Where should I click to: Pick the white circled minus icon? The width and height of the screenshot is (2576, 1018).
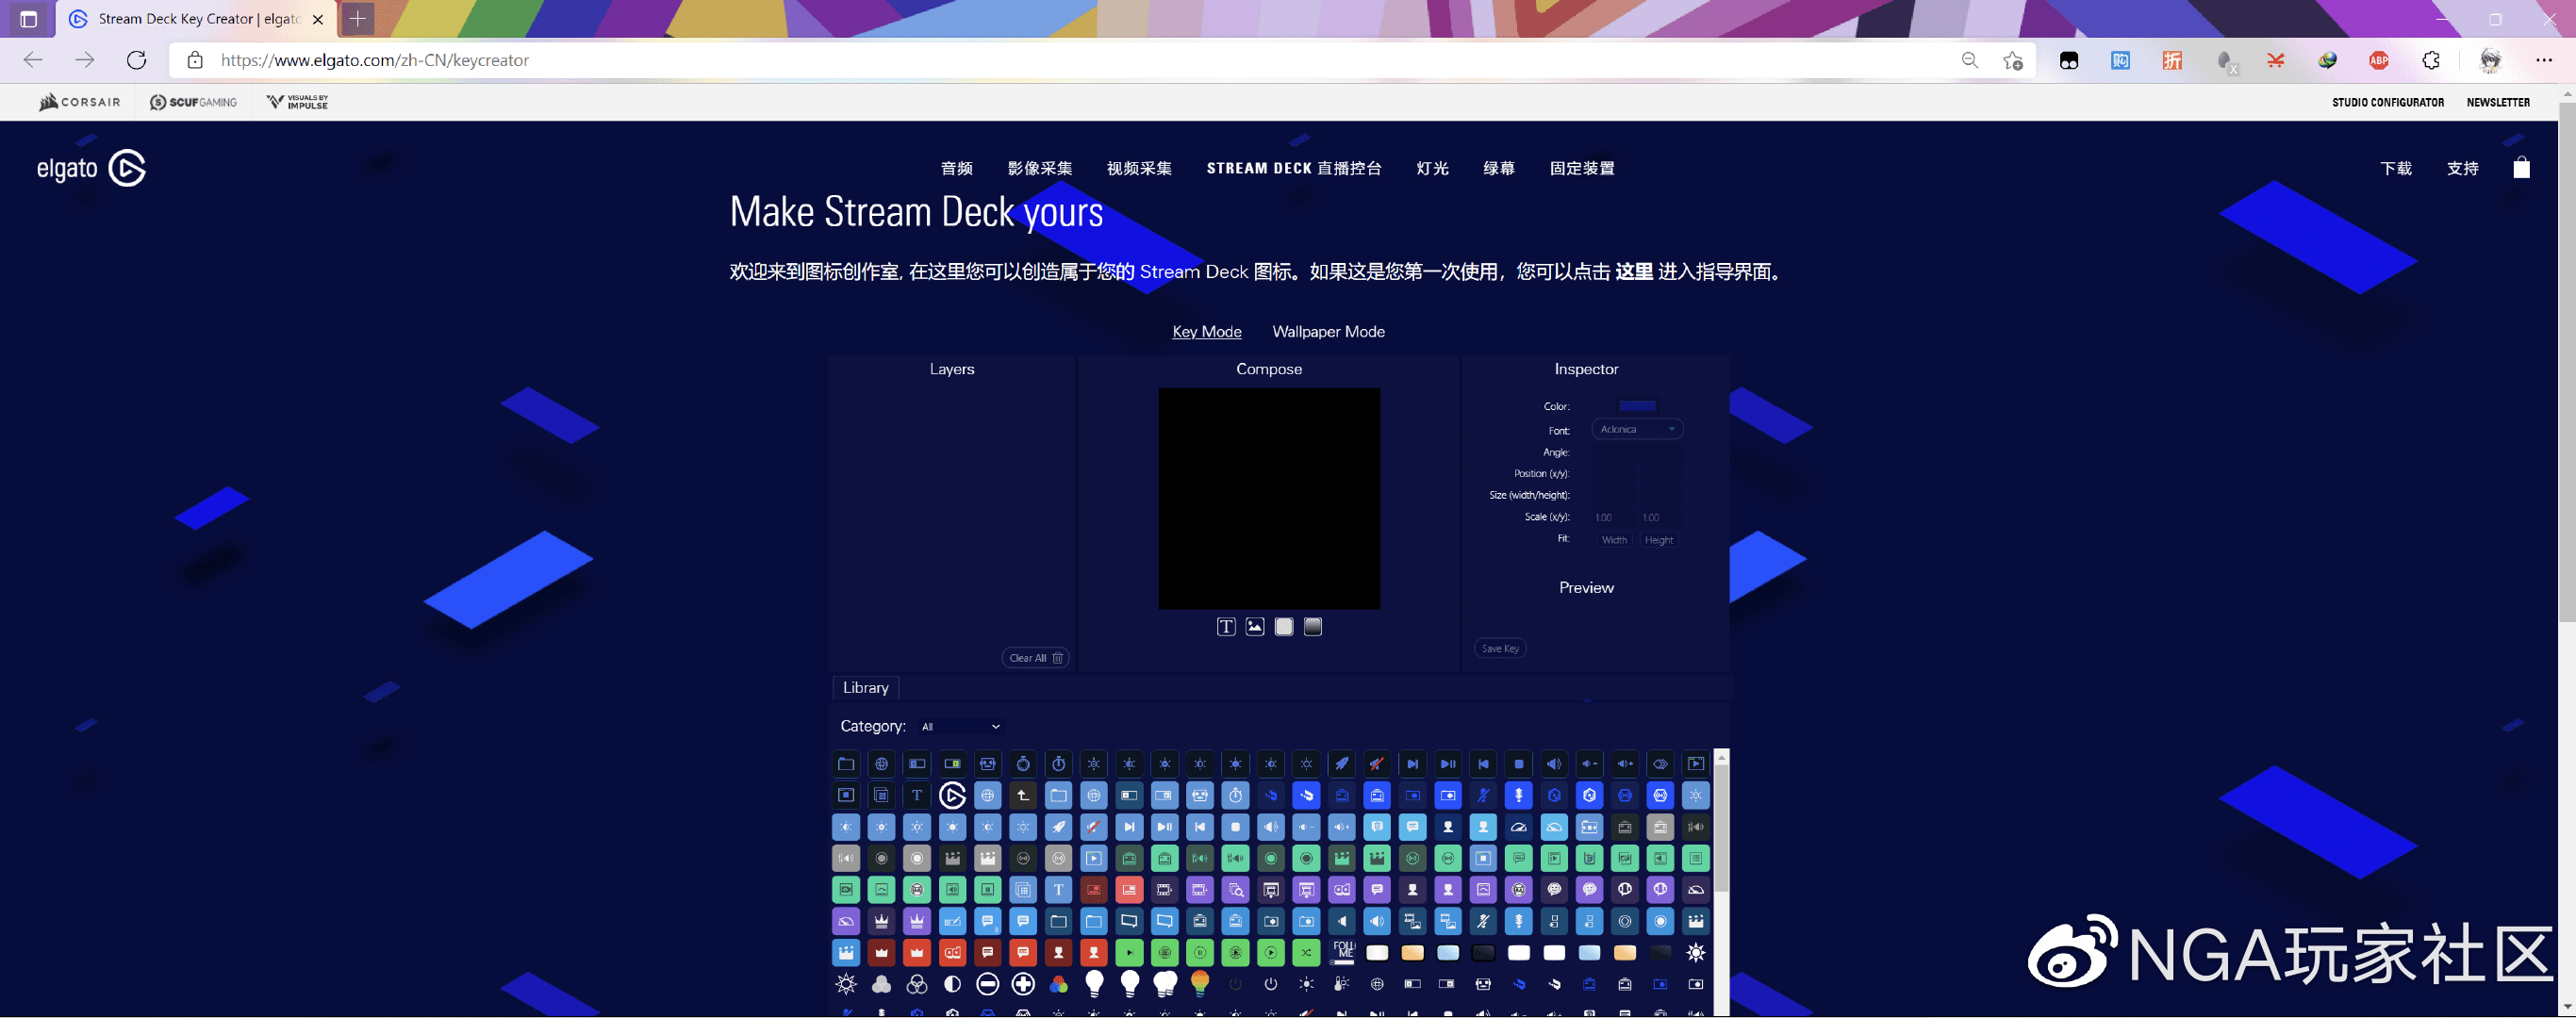pyautogui.click(x=987, y=984)
